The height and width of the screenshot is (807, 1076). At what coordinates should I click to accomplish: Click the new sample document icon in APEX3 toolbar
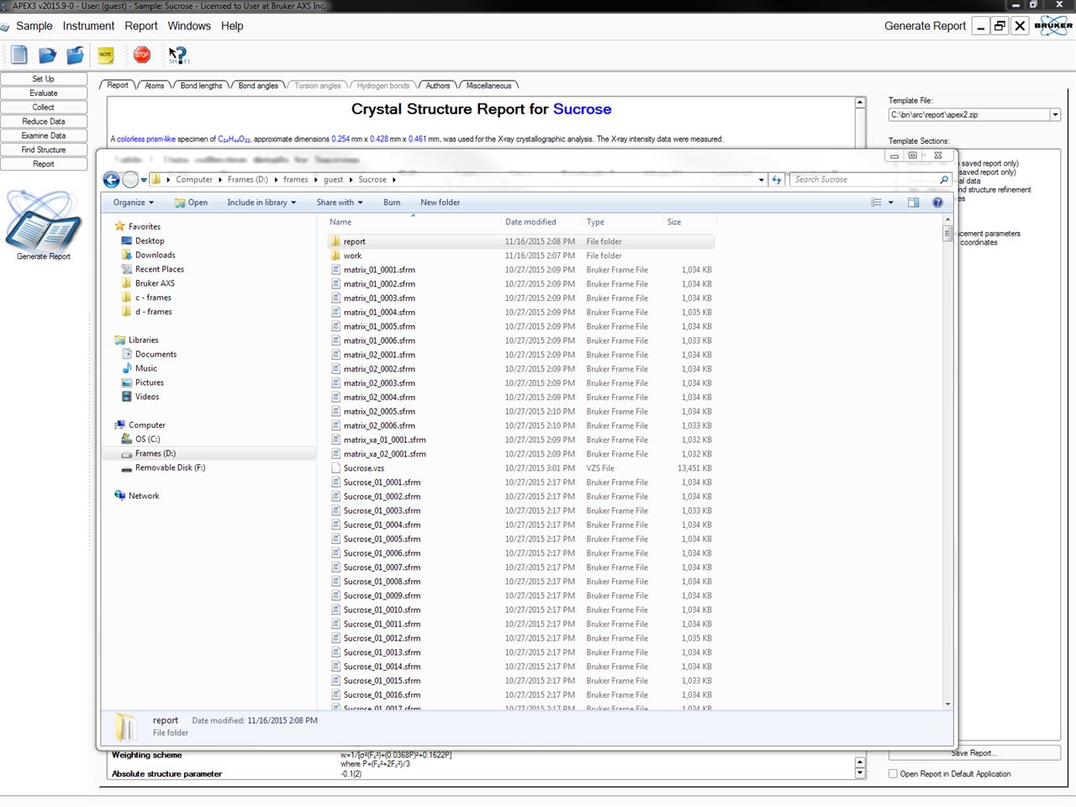pos(19,55)
